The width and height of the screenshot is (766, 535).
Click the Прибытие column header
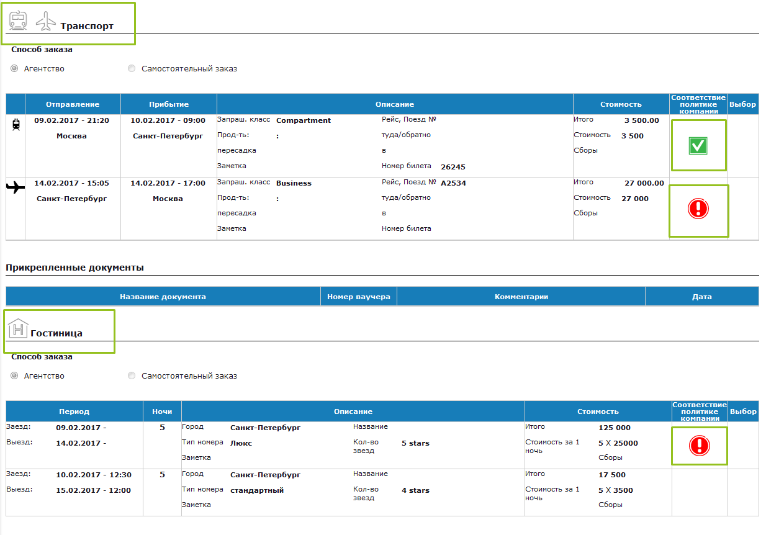[169, 104]
